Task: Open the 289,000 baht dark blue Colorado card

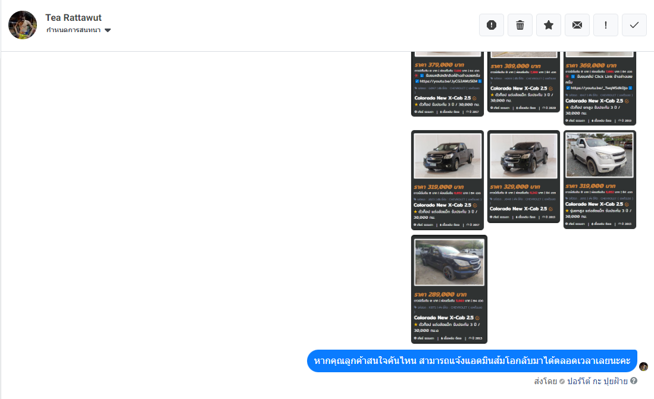Action: (449, 290)
